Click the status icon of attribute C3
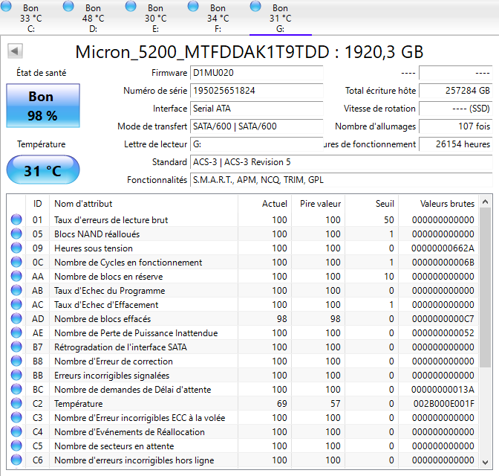The image size is (499, 476). [16, 417]
